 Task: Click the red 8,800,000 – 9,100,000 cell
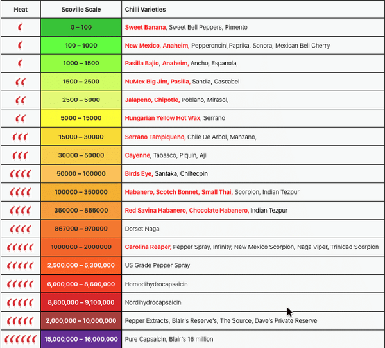pyautogui.click(x=81, y=302)
